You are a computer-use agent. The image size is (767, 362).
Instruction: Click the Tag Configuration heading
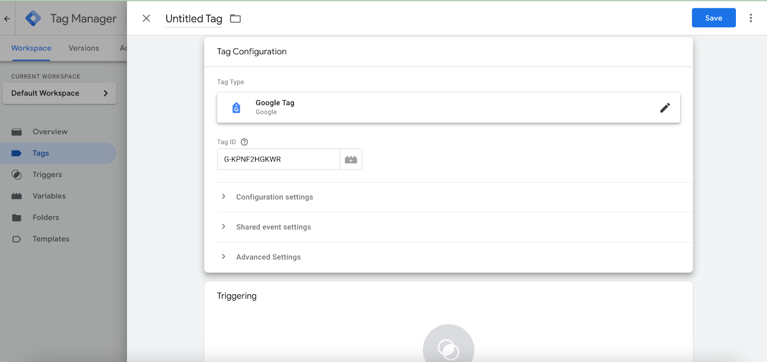tap(252, 52)
